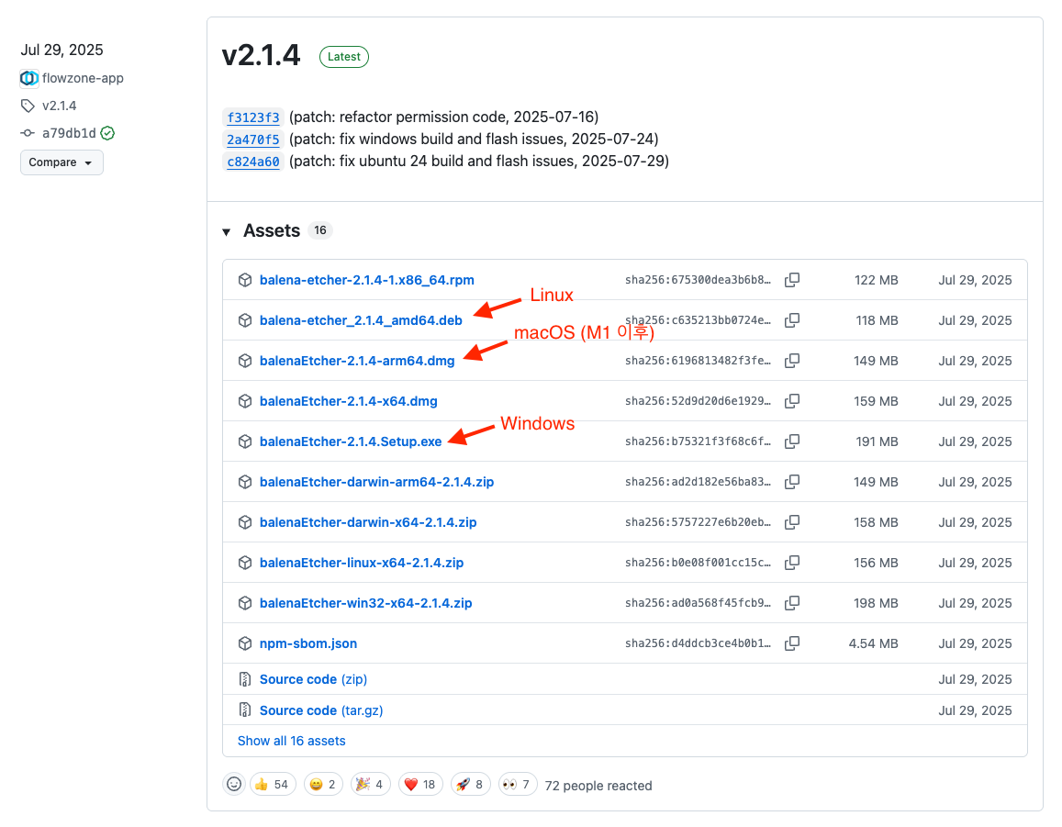Open the Compare dropdown
The width and height of the screenshot is (1062, 827).
(x=61, y=162)
